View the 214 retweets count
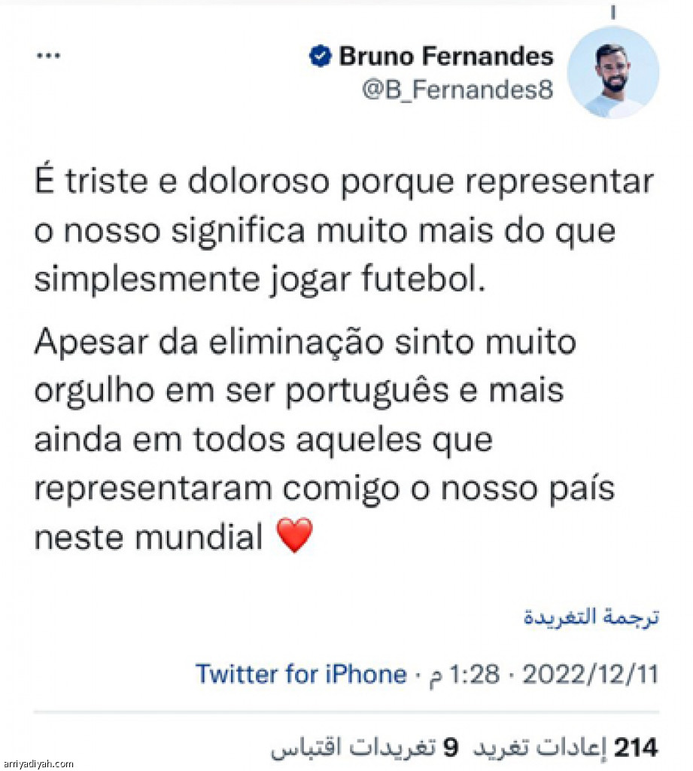The image size is (693, 771). [x=637, y=748]
